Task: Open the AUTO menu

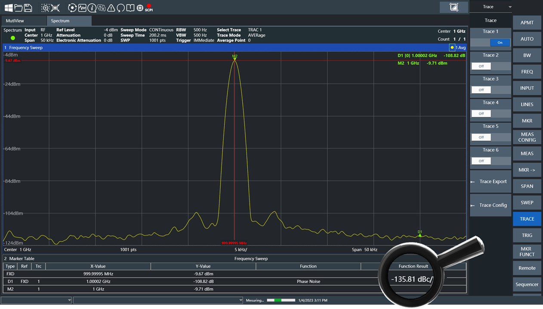Action: (527, 39)
